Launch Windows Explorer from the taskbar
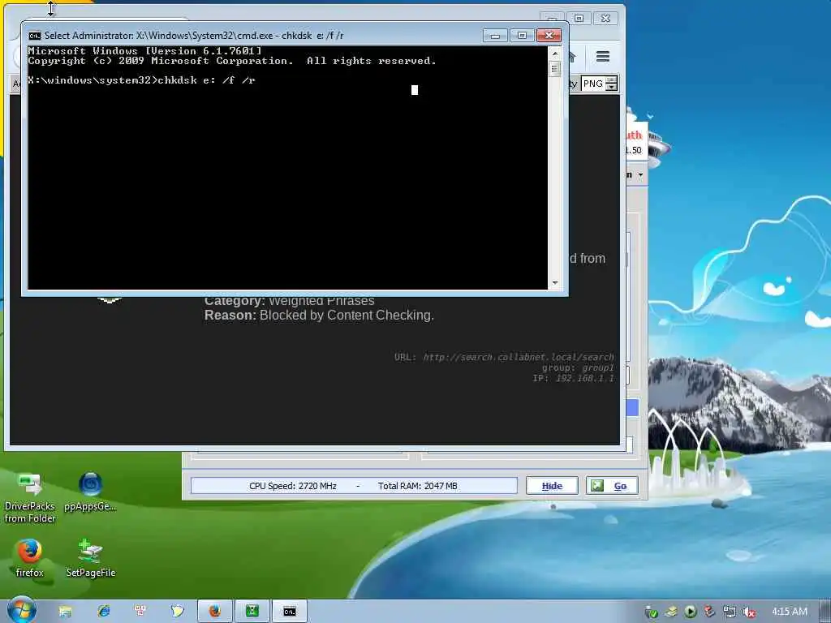This screenshot has height=623, width=831. point(65,612)
